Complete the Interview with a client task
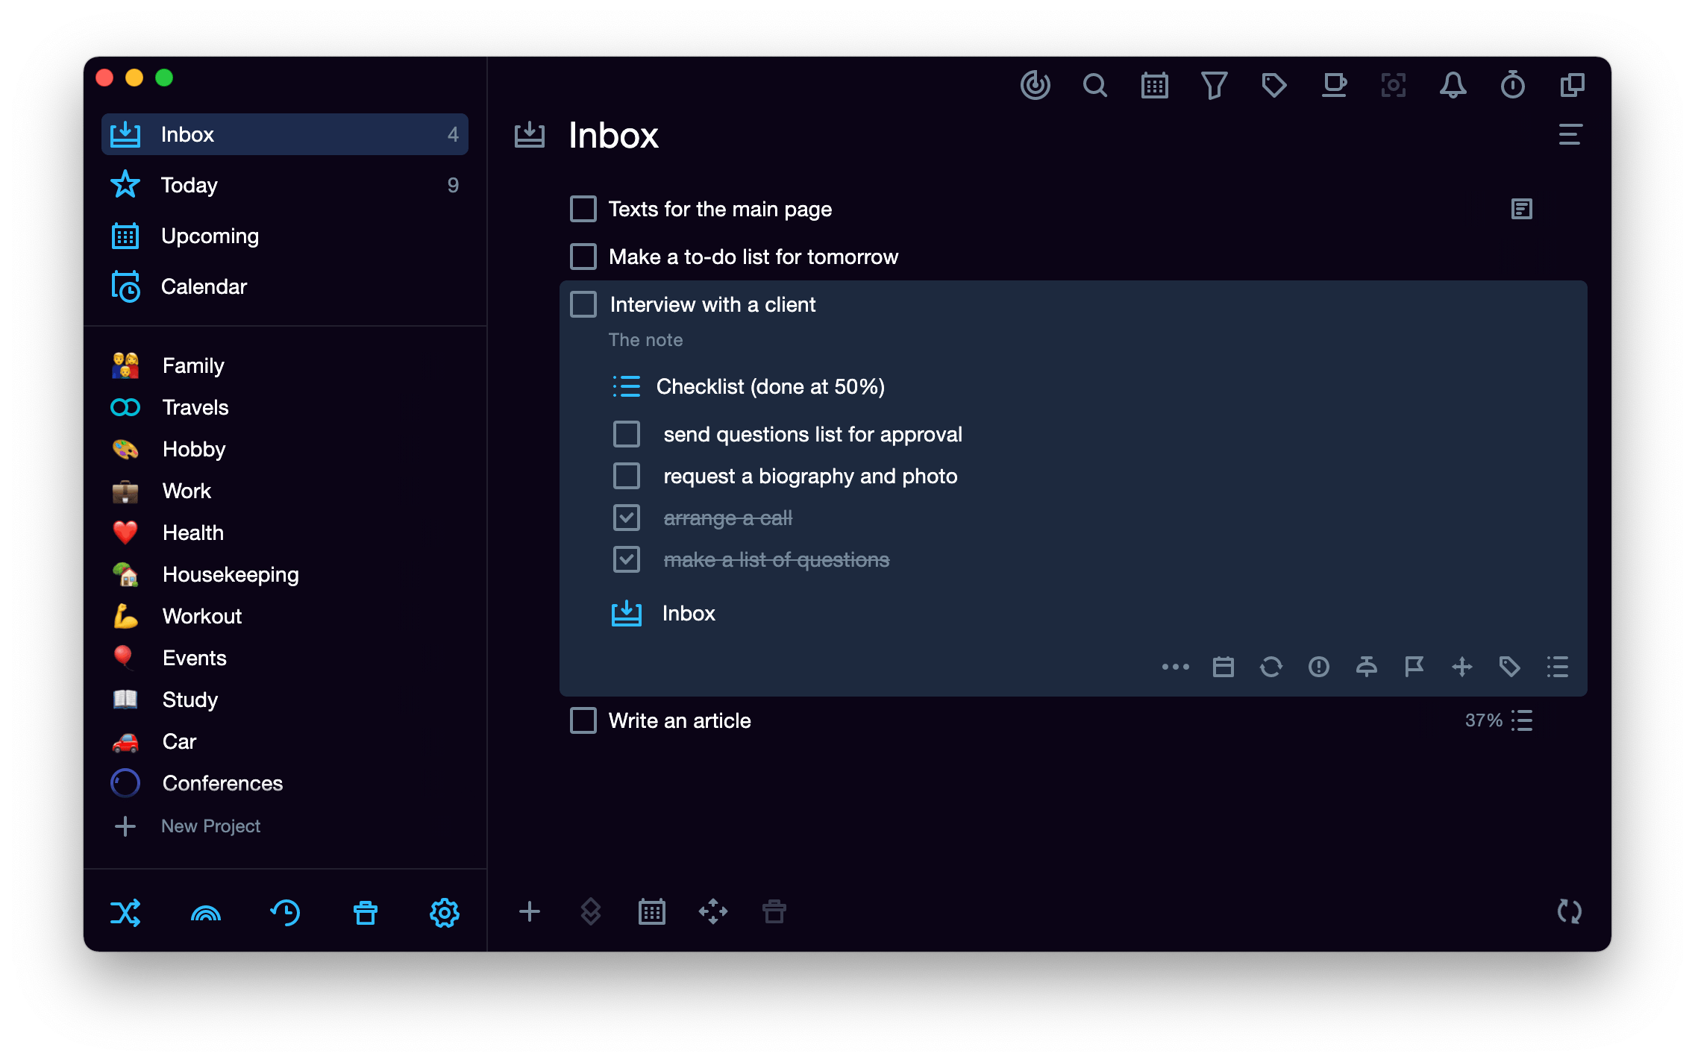Image resolution: width=1695 pixels, height=1062 pixels. click(583, 304)
